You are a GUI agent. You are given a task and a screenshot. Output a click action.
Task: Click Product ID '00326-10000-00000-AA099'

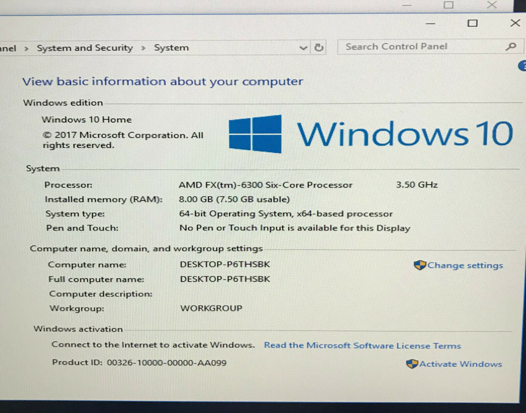(x=167, y=363)
